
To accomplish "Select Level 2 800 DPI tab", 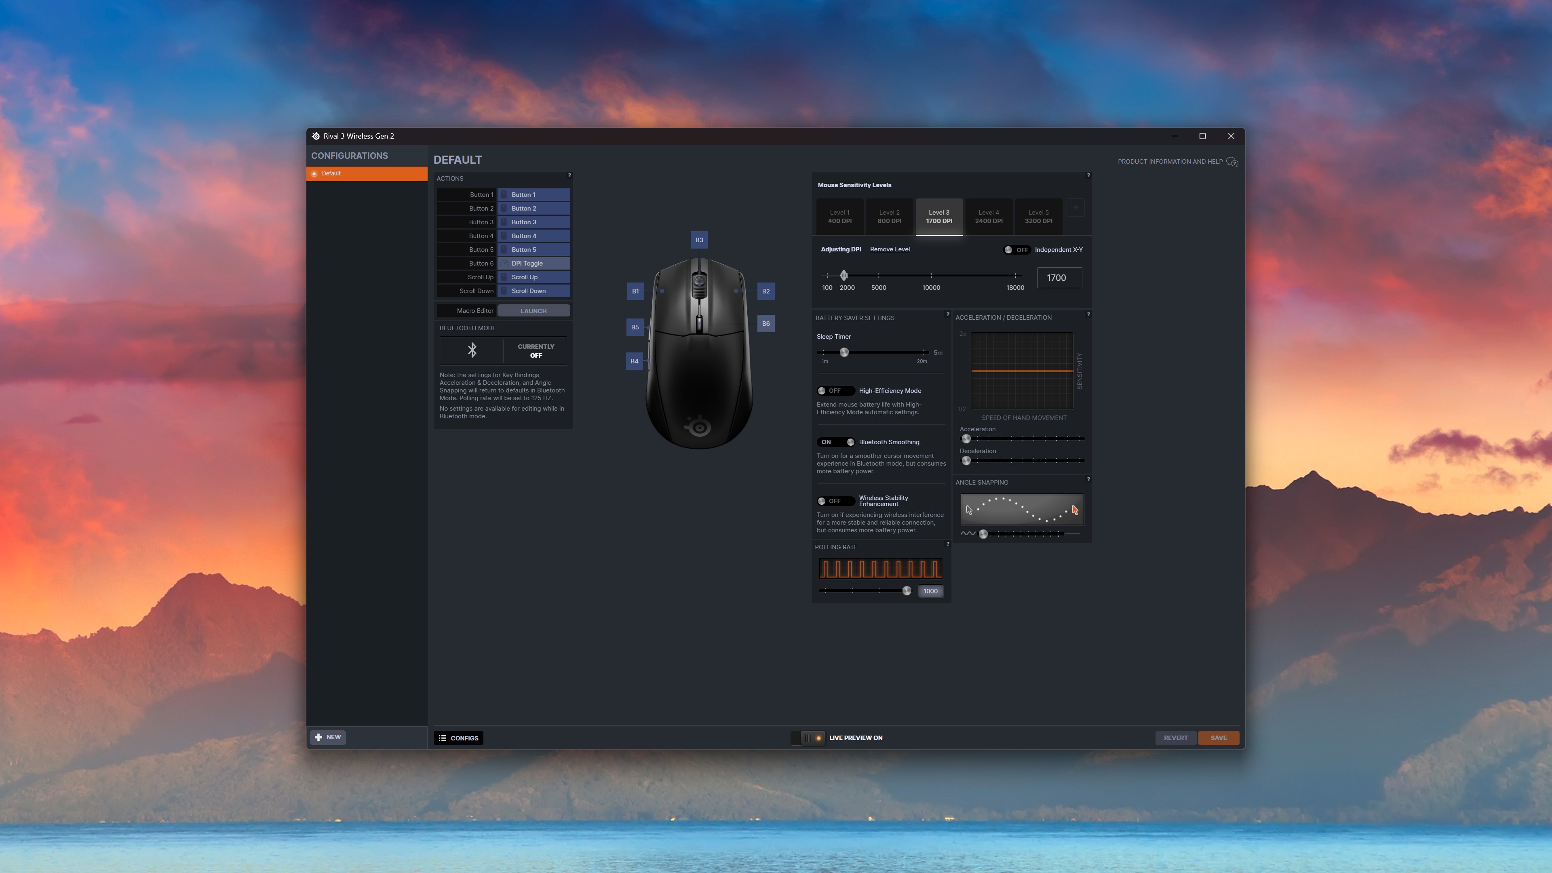I will [889, 217].
